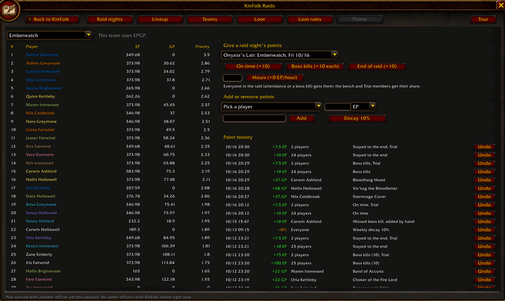The image size is (505, 301).
Task: Focus the points amount field
Action: point(337,107)
